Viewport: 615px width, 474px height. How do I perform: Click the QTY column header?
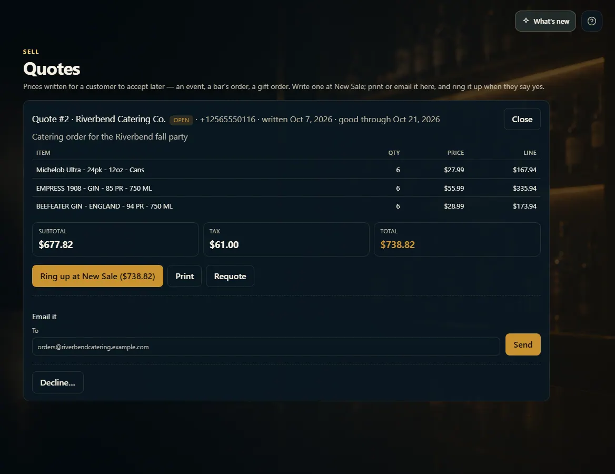pyautogui.click(x=394, y=153)
